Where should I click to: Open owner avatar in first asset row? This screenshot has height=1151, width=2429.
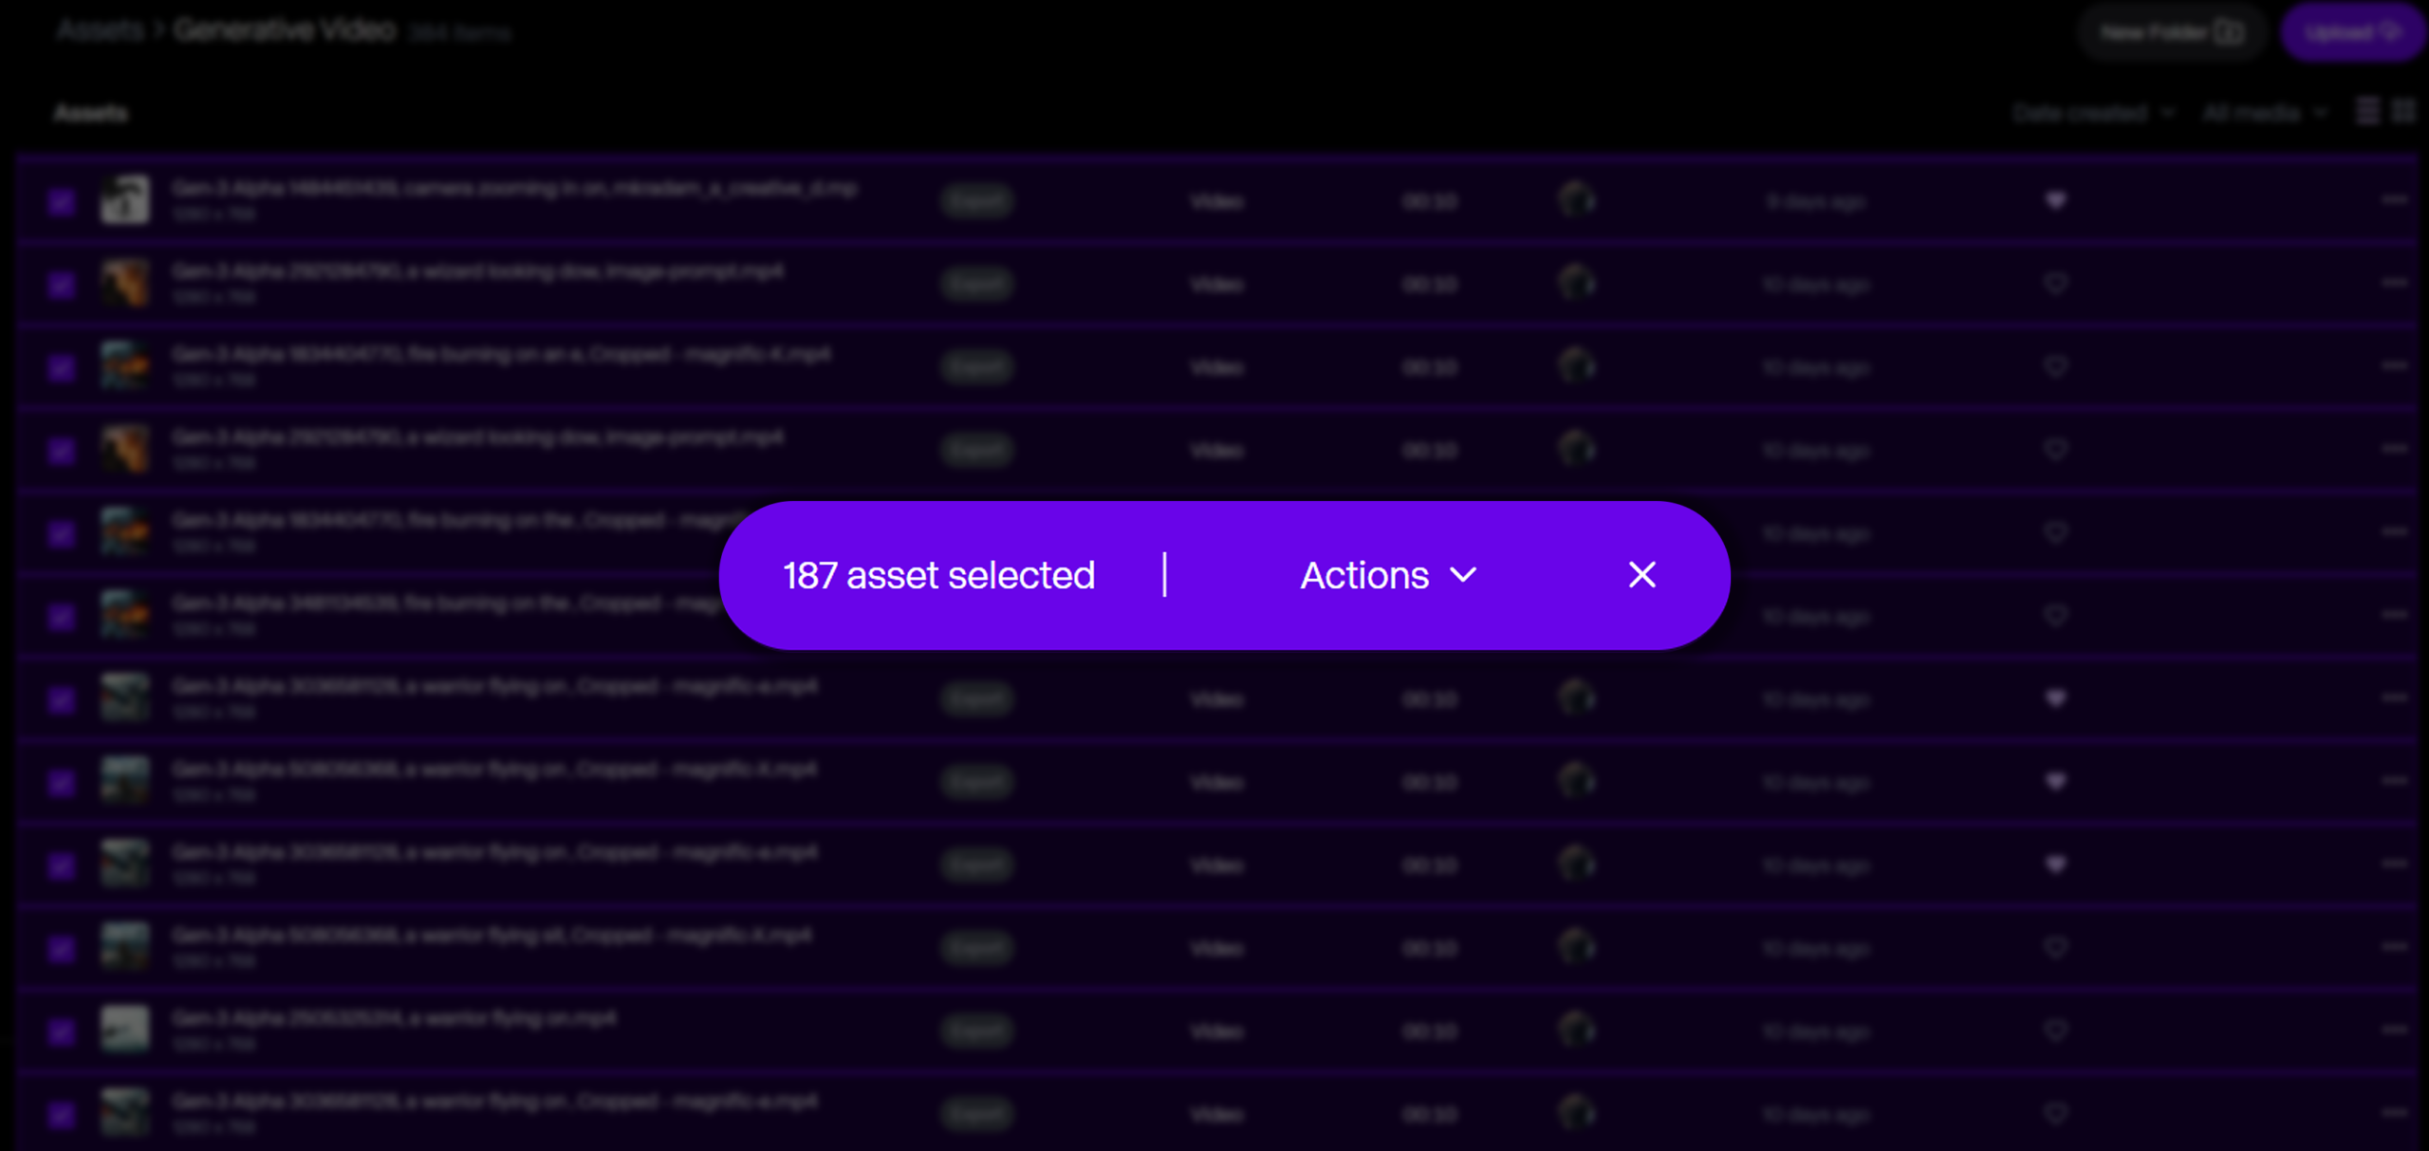coord(1576,199)
